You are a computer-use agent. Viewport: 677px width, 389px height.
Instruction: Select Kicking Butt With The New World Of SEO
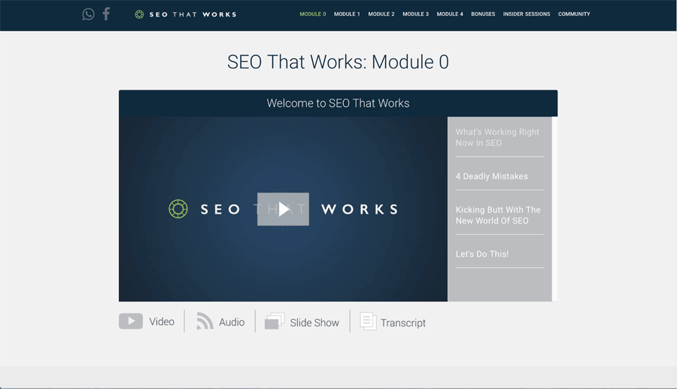[498, 215]
